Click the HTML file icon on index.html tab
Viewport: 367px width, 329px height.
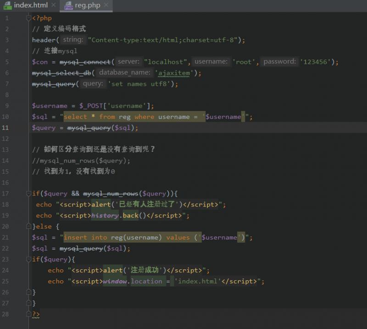(x=7, y=6)
